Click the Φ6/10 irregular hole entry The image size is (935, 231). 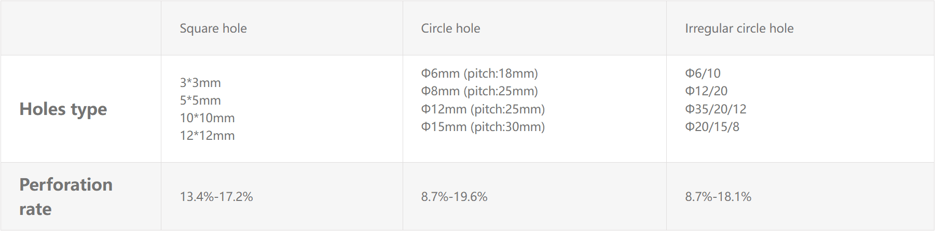703,74
